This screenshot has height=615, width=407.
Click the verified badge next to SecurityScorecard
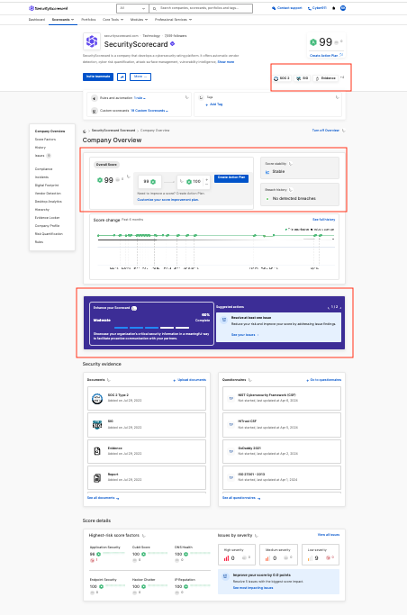173,44
